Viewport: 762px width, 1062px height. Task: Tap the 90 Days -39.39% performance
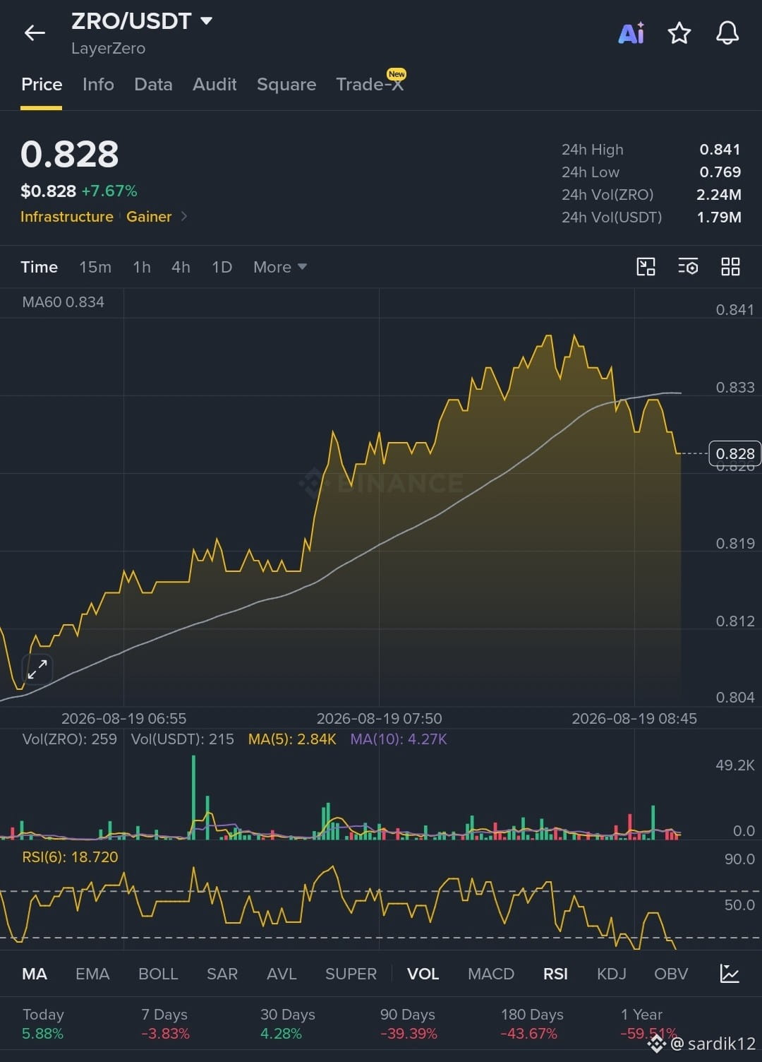(x=409, y=1024)
